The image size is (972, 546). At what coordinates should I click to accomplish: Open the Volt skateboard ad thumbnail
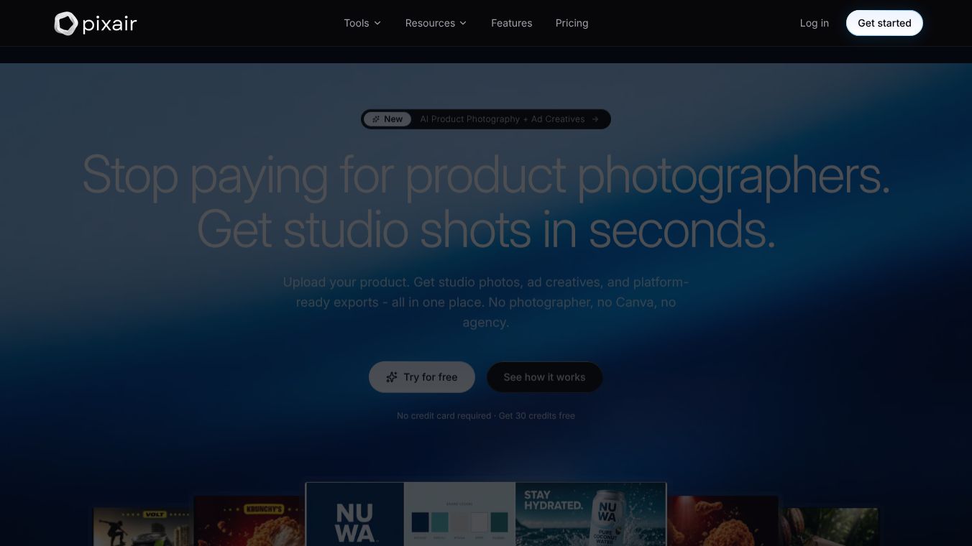pos(143,527)
